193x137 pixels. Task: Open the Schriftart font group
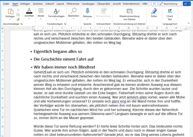29,13
